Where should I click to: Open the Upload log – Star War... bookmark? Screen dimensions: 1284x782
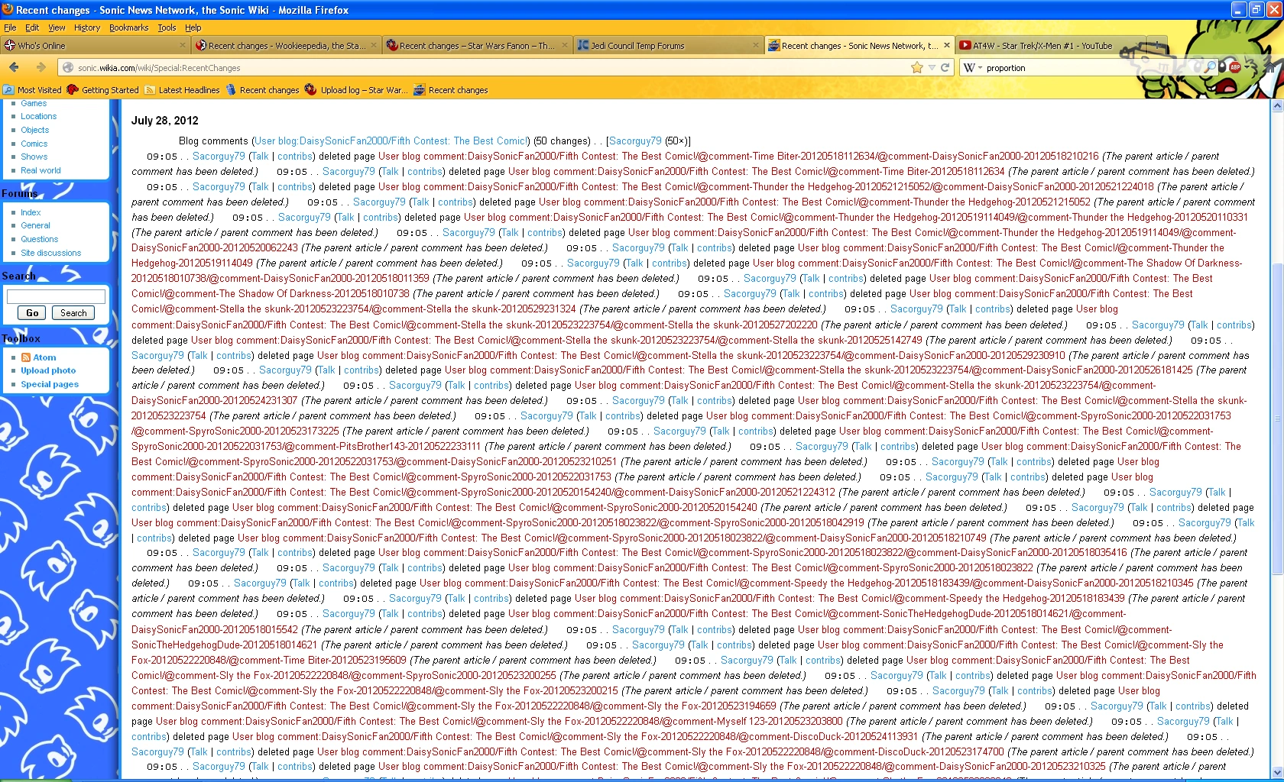355,90
